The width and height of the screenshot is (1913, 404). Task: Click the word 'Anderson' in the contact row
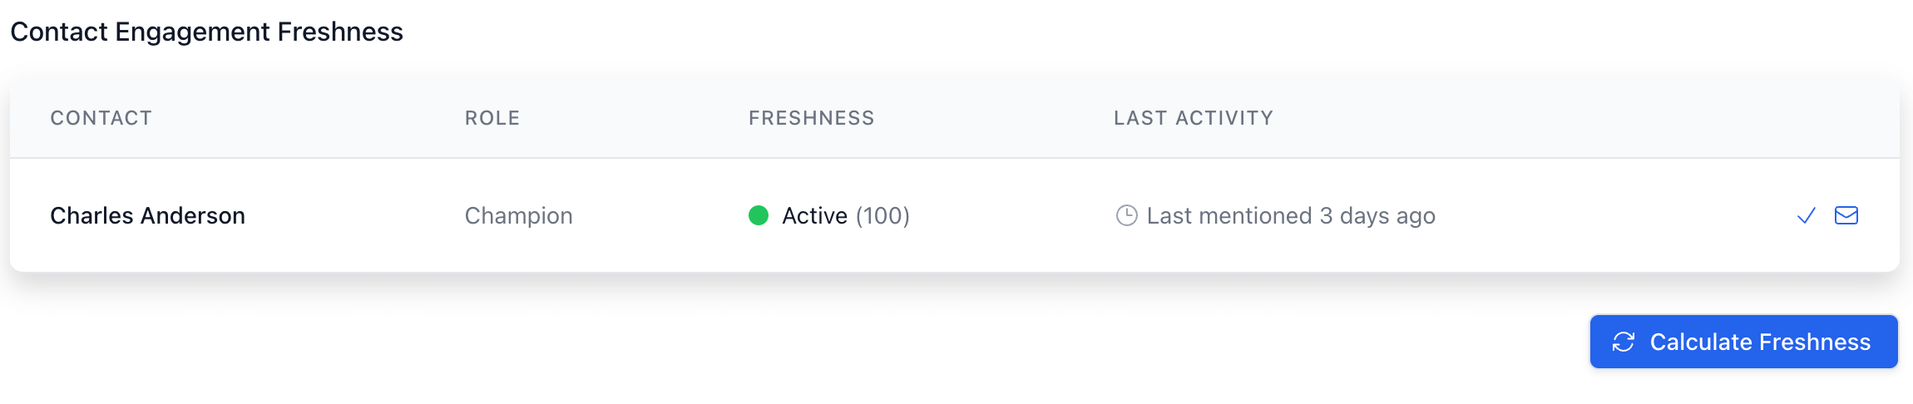point(193,216)
